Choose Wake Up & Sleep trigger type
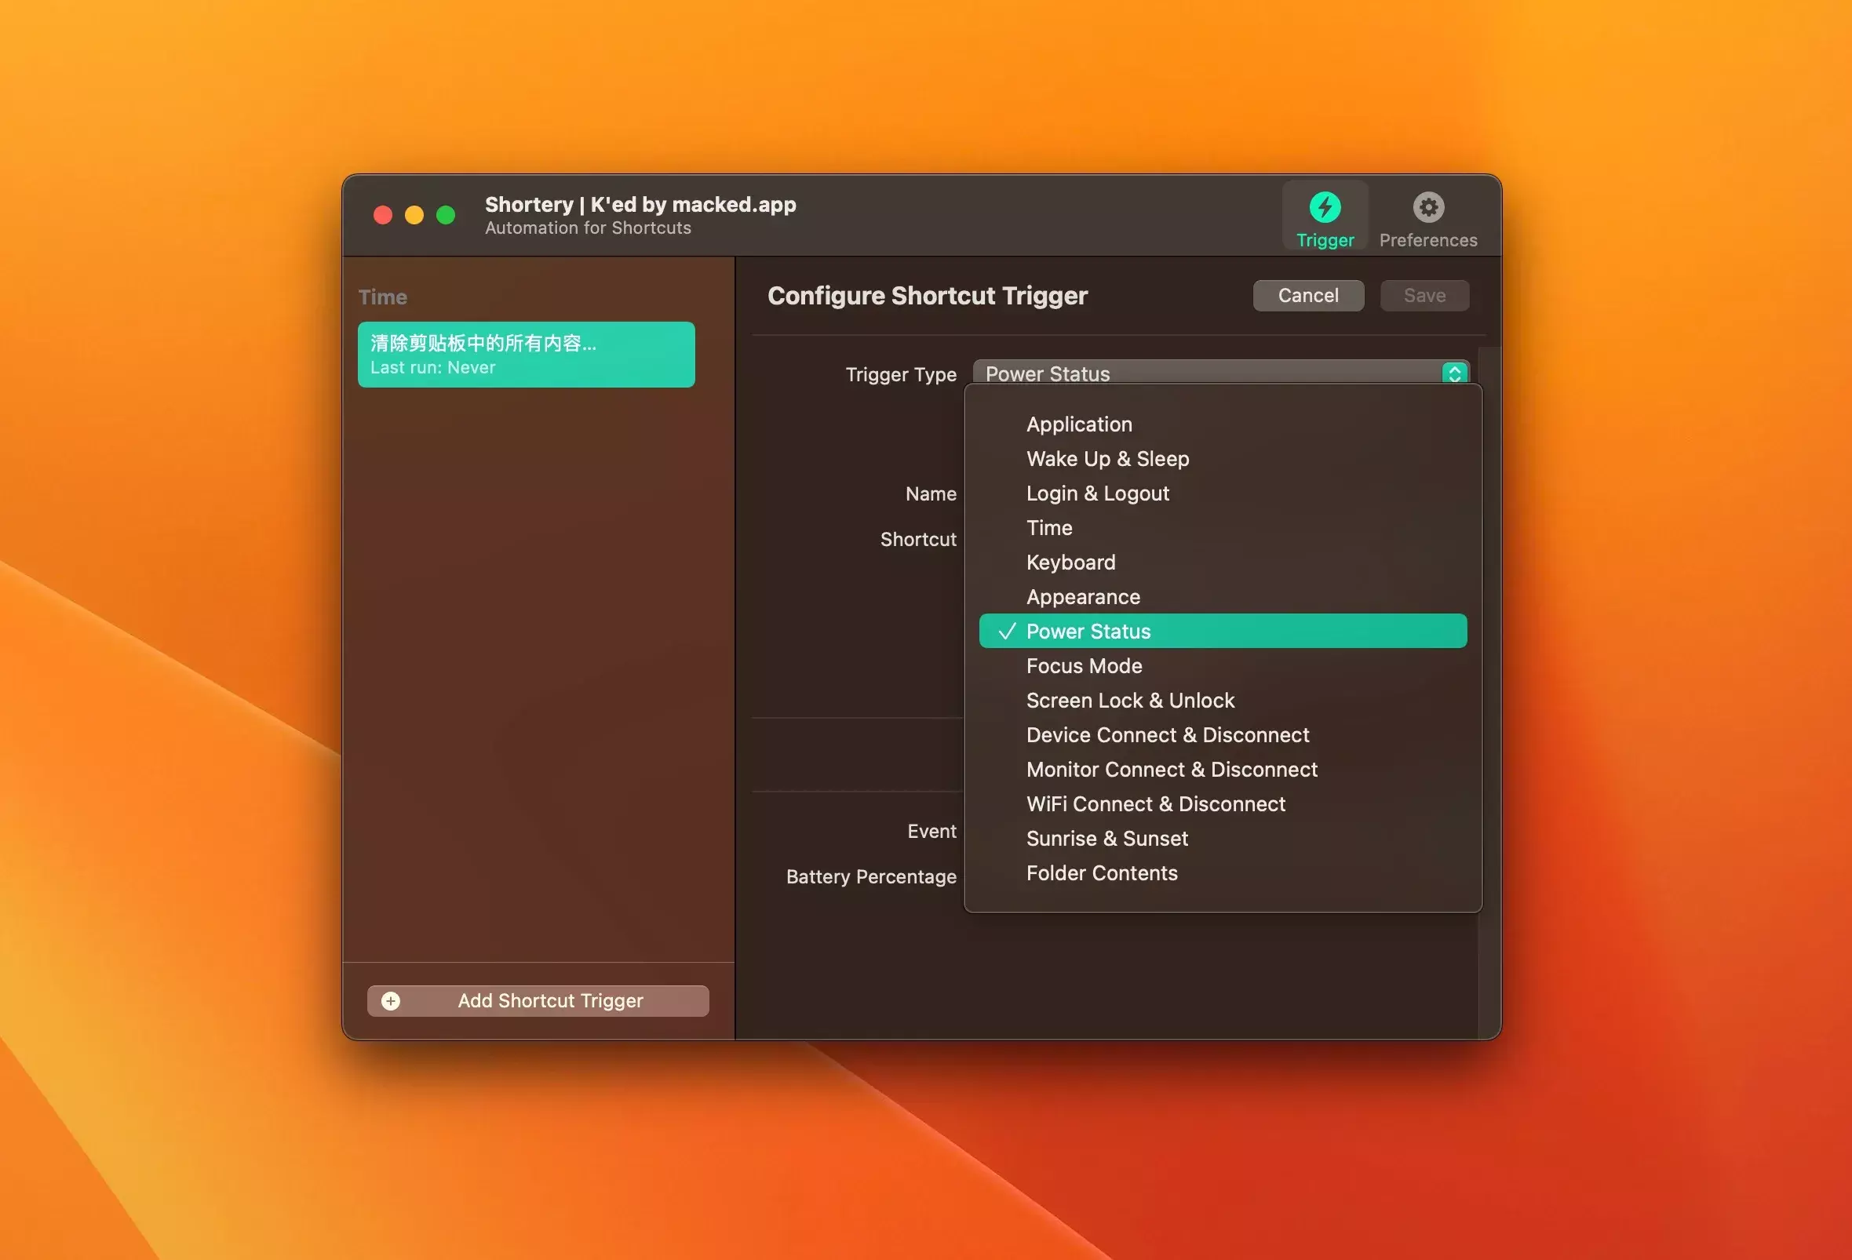This screenshot has width=1852, height=1260. point(1107,459)
